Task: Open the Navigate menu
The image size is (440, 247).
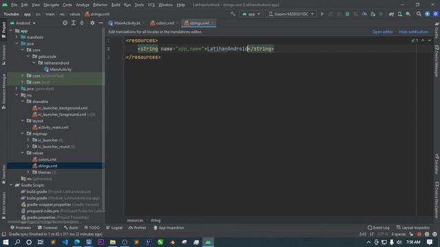Action: pos(52,5)
